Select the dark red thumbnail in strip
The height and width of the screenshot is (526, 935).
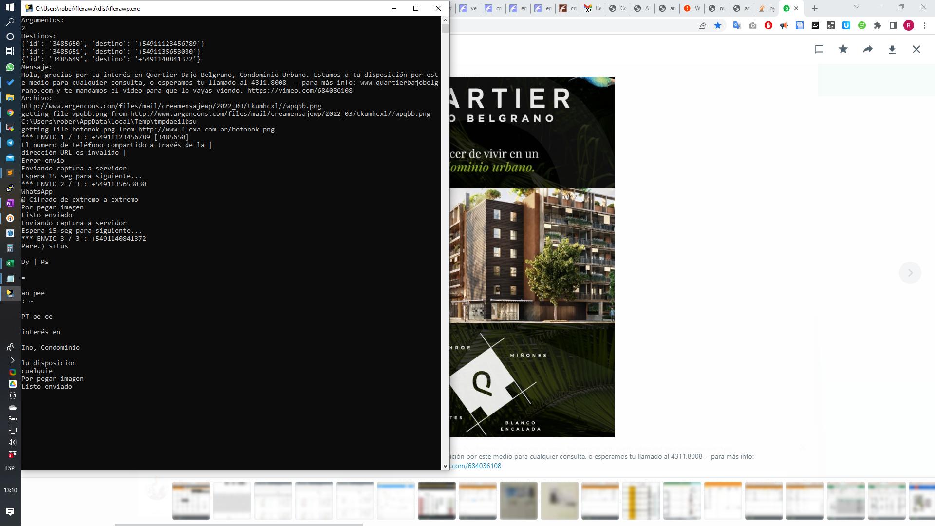pos(437,501)
